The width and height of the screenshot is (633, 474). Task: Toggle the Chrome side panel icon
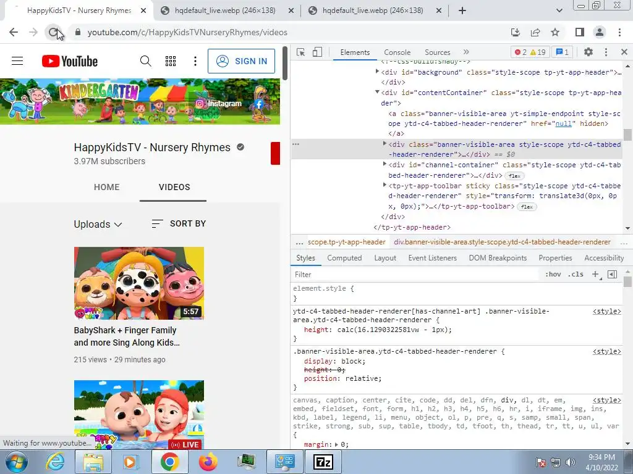tap(580, 32)
